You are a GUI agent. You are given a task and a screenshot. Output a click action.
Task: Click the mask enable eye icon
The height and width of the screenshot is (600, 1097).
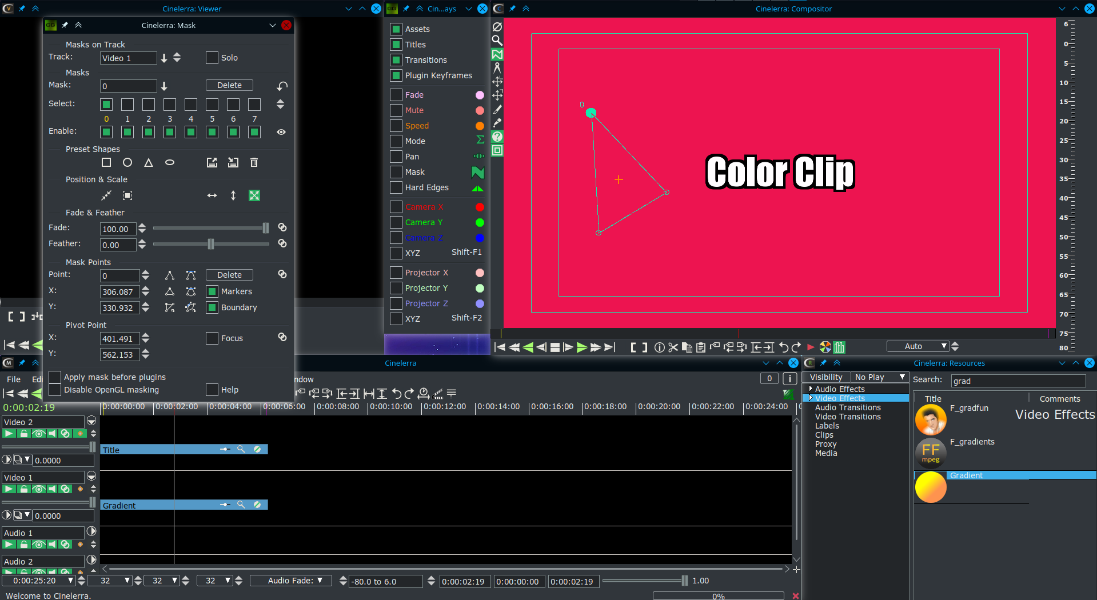pyautogui.click(x=281, y=132)
